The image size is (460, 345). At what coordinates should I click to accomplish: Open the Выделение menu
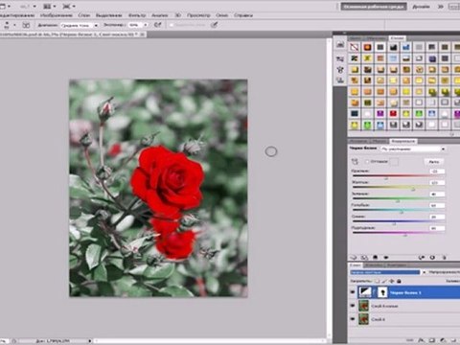pos(109,15)
